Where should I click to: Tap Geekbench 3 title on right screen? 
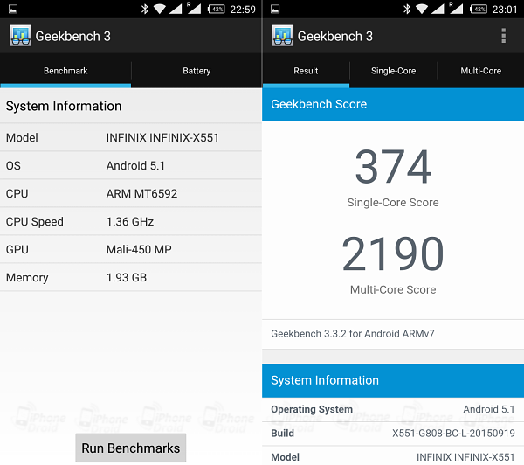click(334, 36)
